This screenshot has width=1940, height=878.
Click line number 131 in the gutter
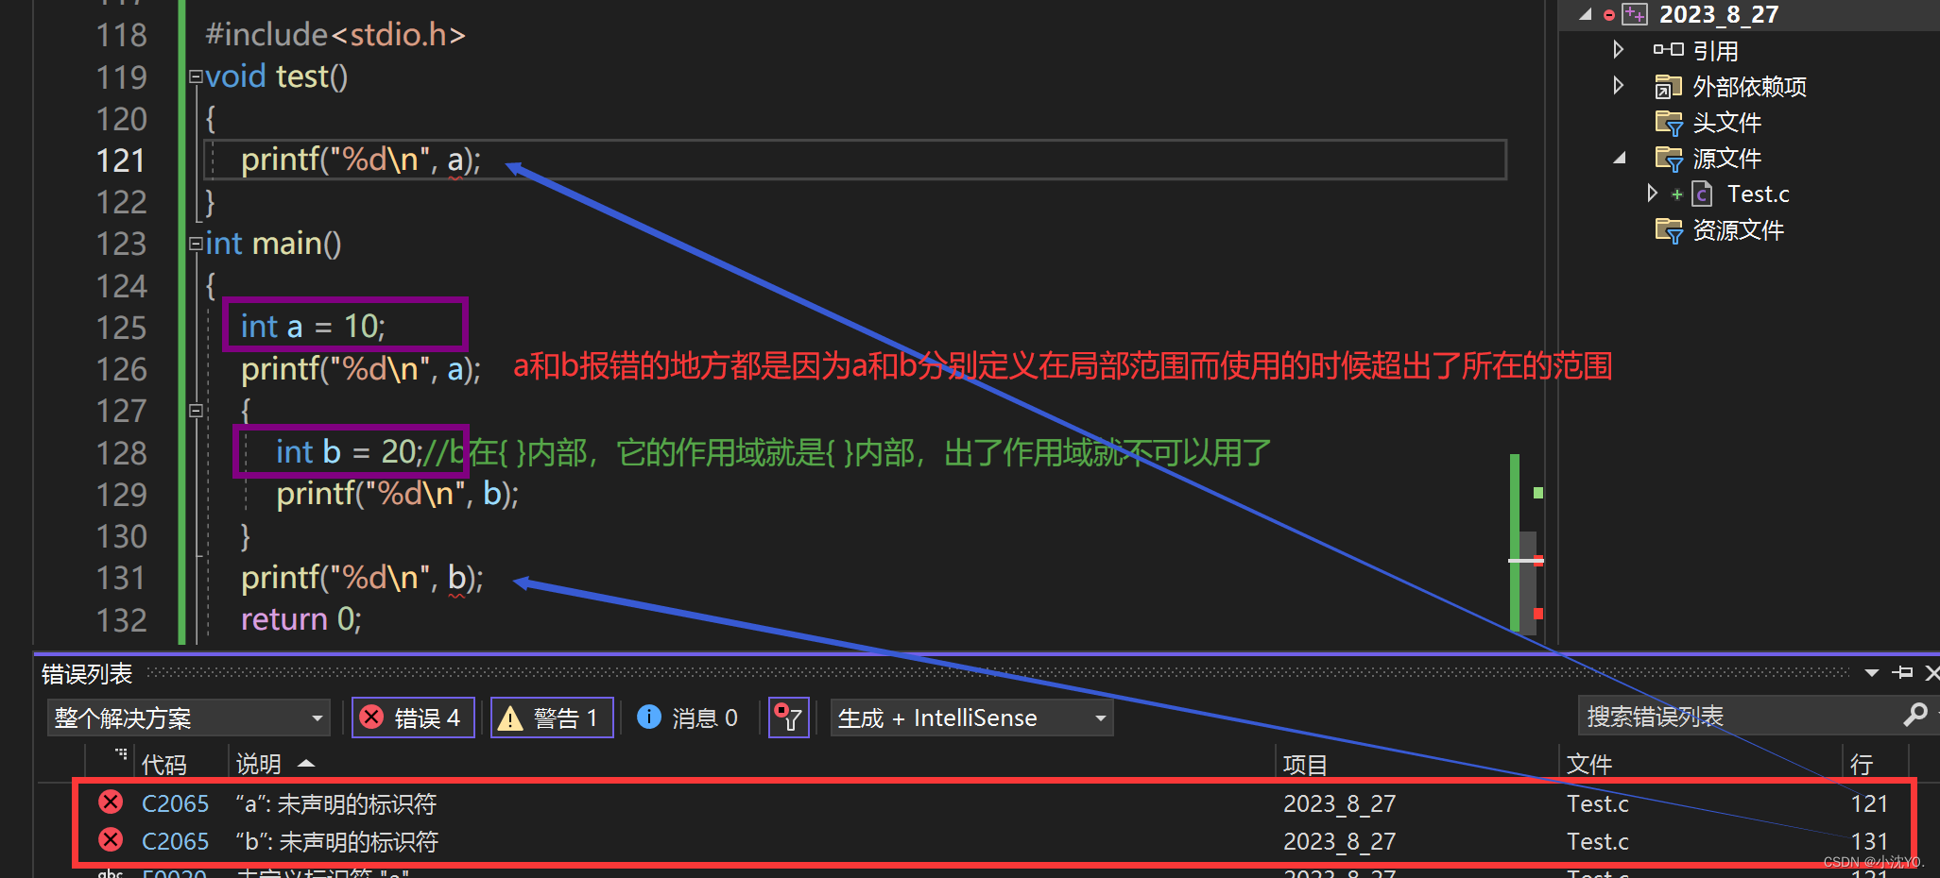[x=121, y=578]
